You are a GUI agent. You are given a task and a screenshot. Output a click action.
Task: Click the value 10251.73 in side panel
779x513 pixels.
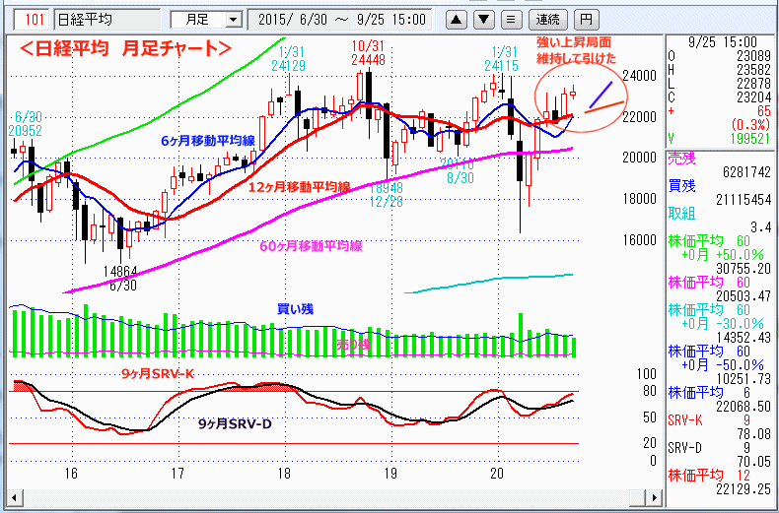point(744,379)
